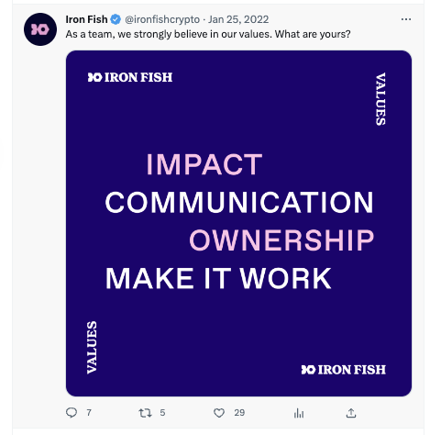
Task: Click the blue verified badge
Action: 116,19
